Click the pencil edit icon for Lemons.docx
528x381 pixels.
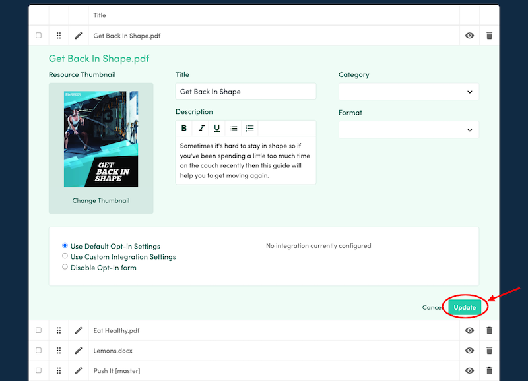(x=79, y=351)
